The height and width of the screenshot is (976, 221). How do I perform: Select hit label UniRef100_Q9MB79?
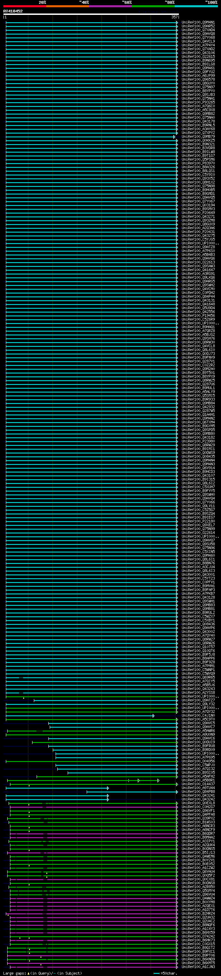(x=198, y=136)
